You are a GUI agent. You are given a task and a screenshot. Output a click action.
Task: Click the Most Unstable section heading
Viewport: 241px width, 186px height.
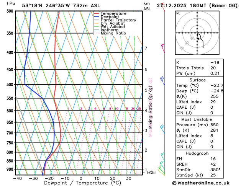(x=197, y=119)
